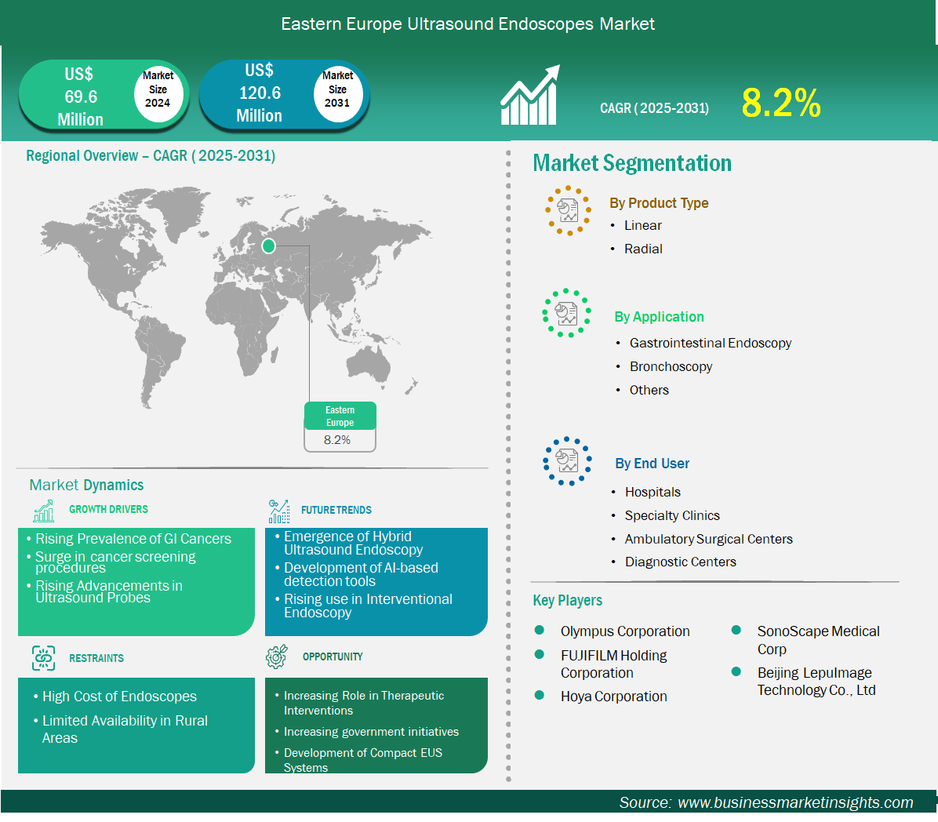Select the Eastern Europe map marker dot
938x822 pixels.
pos(268,246)
